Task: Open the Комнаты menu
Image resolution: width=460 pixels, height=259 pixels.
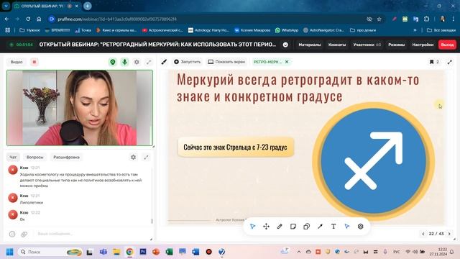Action: (x=337, y=45)
